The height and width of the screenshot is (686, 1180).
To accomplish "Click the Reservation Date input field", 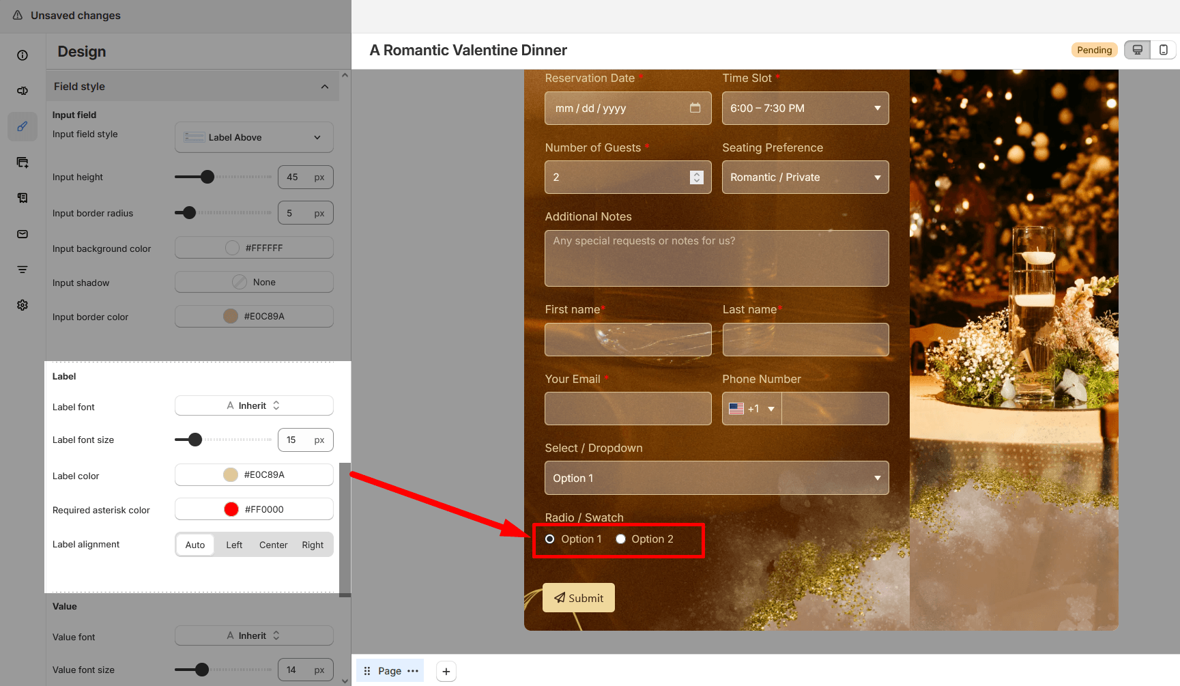I will (x=628, y=109).
